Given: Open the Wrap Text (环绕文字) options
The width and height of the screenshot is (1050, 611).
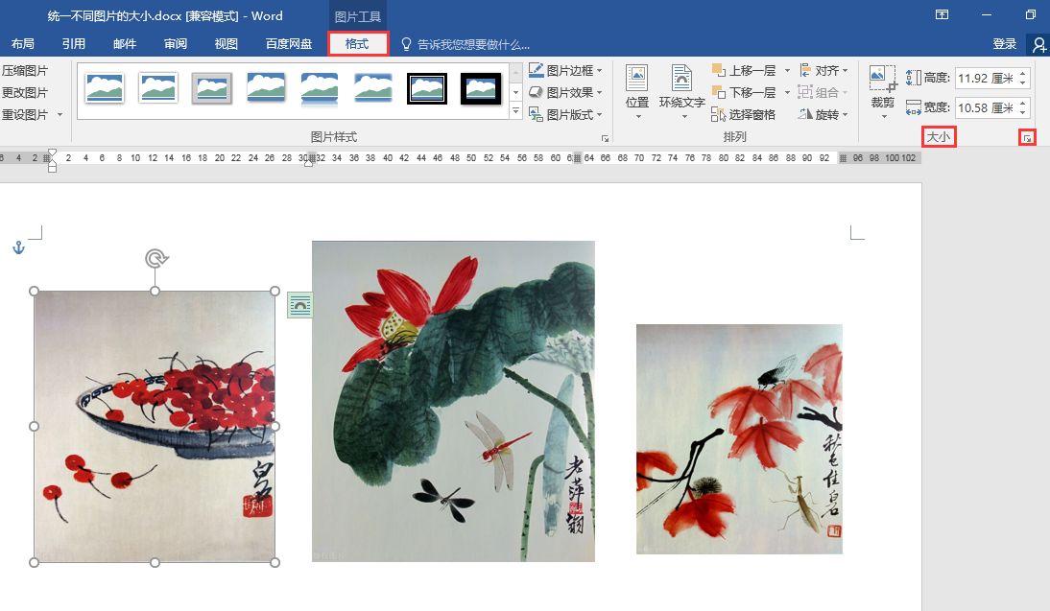Looking at the screenshot, I should 681,92.
